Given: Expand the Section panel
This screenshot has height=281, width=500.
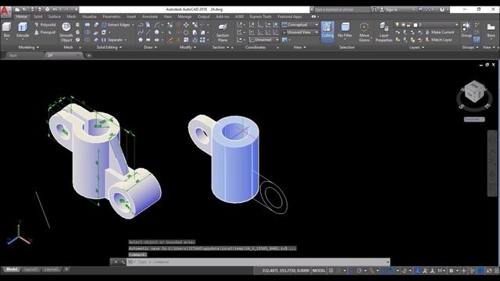Looking at the screenshot, I should pos(220,48).
